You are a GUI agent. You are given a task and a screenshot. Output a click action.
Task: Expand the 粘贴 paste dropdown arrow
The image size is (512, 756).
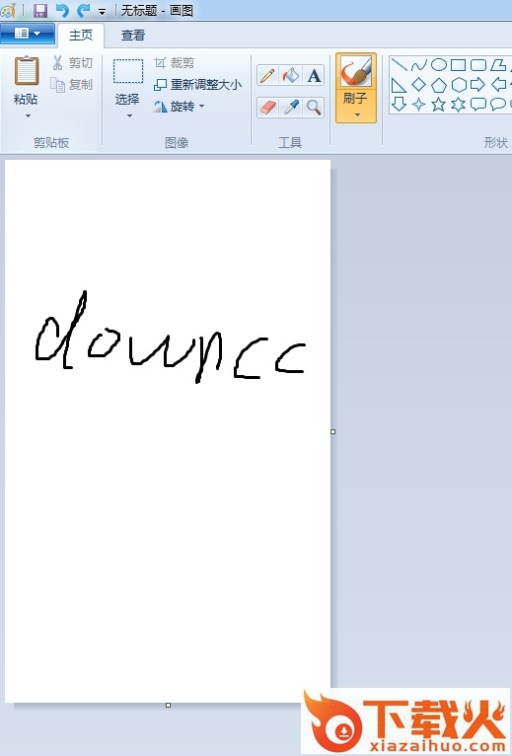click(x=28, y=115)
